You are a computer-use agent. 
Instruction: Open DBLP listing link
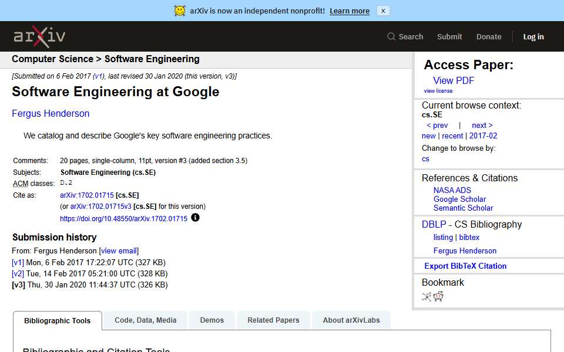[x=443, y=238]
